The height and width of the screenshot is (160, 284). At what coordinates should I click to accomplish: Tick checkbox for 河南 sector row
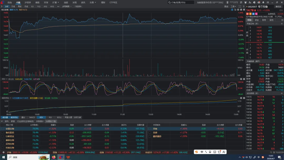coord(150,129)
